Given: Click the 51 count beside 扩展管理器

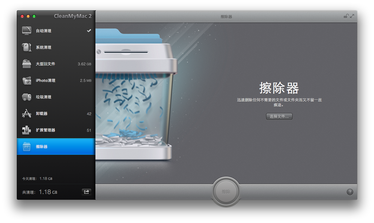Looking at the screenshot, I should 89,130.
